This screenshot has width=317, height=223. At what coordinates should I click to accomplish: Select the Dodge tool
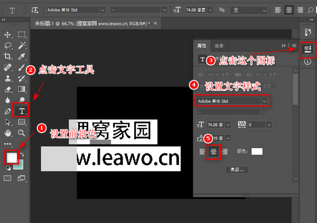tap(22, 100)
